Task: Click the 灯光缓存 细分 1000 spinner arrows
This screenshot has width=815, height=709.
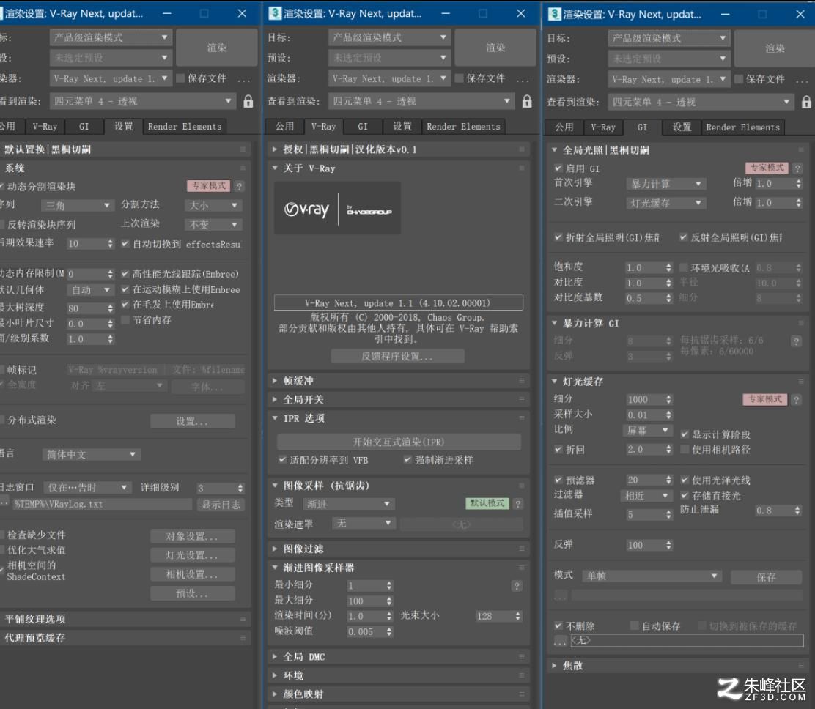Action: pyautogui.click(x=669, y=399)
